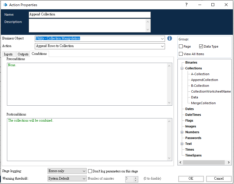
Task: Minimize the Action Properties window
Action: (x=200, y=5)
